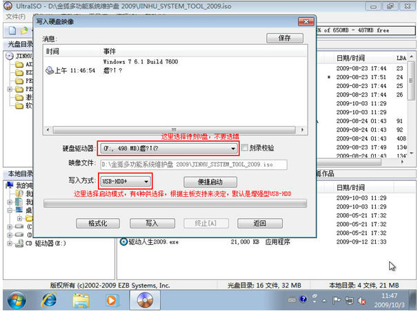
Task: Open Internet Explorer from the taskbar
Action: [49, 299]
